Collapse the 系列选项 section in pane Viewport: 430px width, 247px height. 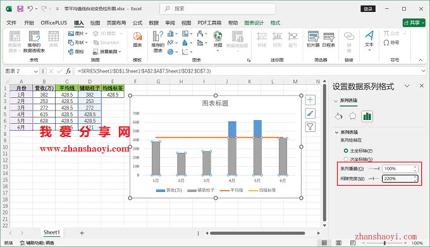336,132
